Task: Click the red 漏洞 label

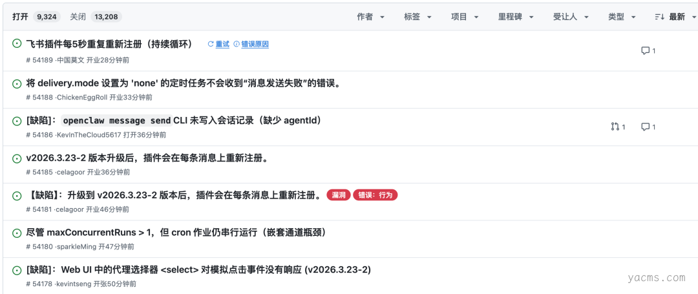Action: (339, 195)
